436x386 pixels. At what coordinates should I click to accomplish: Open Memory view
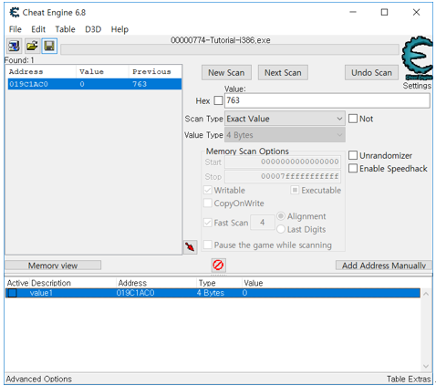(53, 266)
